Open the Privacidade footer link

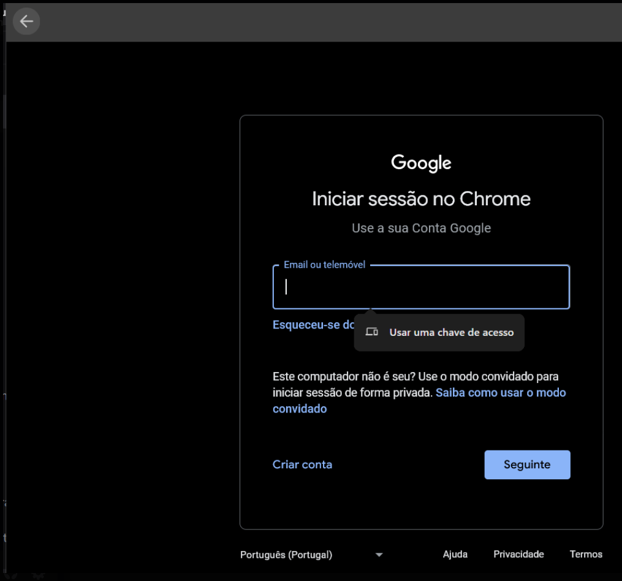point(518,554)
